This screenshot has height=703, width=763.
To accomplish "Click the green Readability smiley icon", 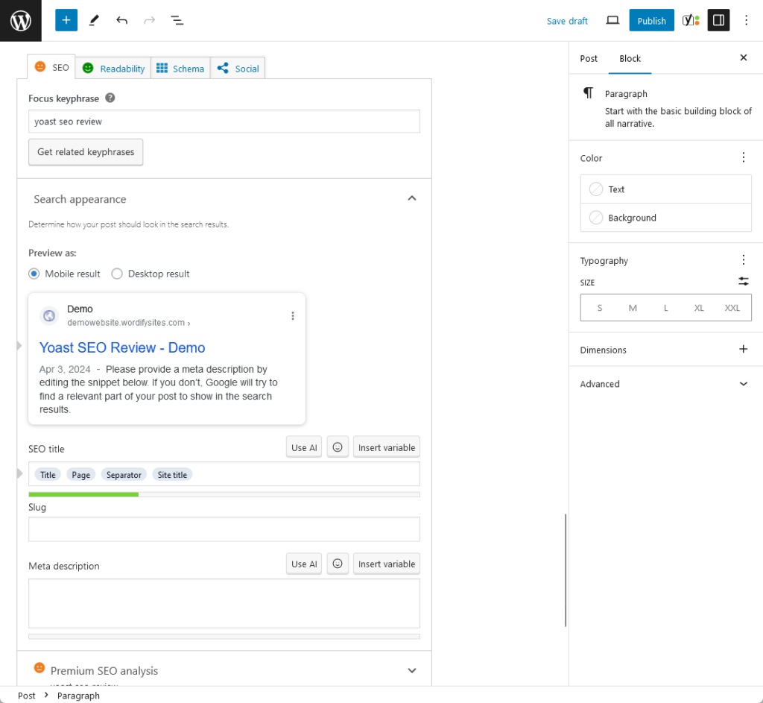I will point(88,68).
